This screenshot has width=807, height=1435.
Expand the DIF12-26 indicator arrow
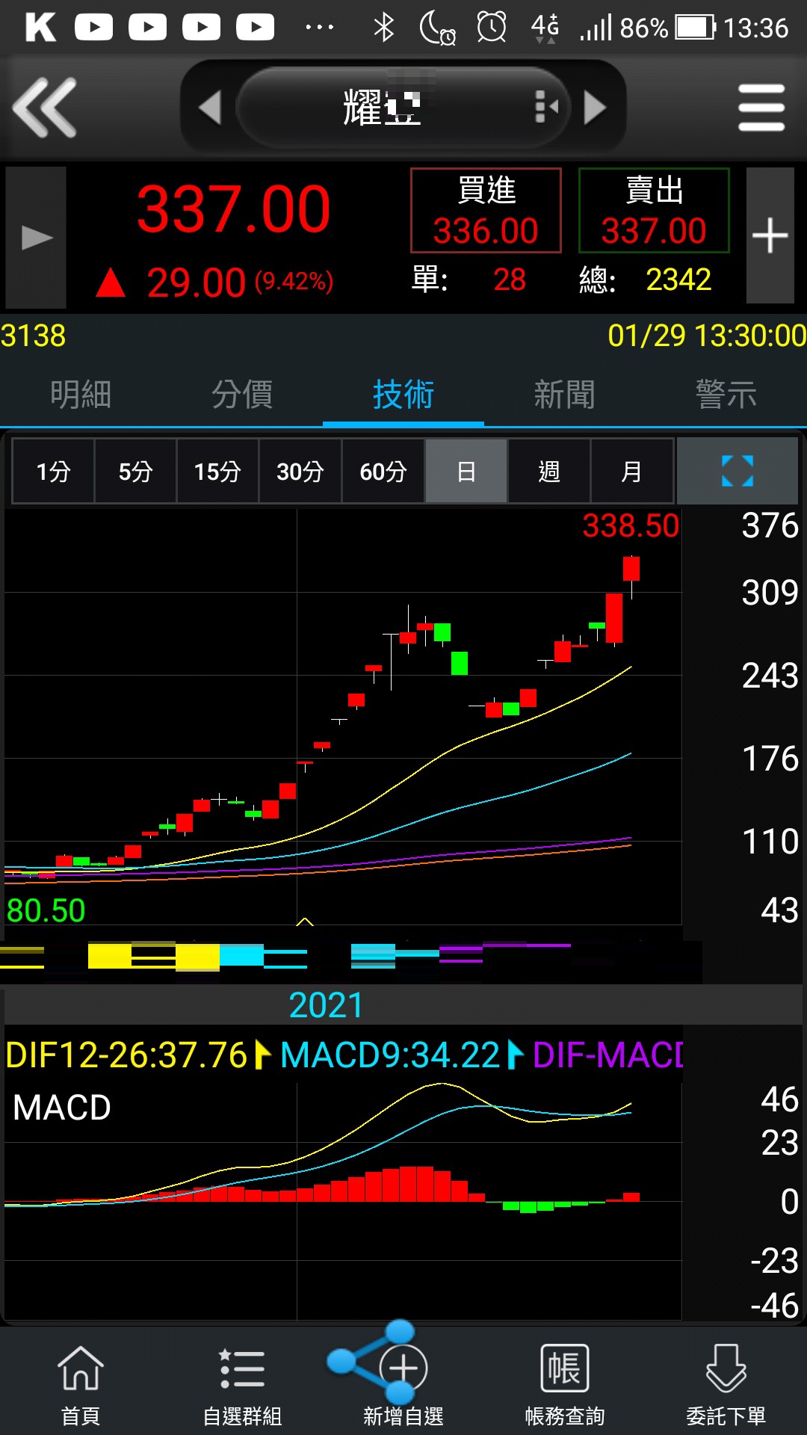262,1055
